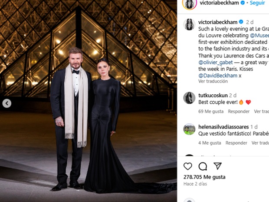
Task: Open tutkucoskun commenter avatar
Action: pyautogui.click(x=189, y=98)
